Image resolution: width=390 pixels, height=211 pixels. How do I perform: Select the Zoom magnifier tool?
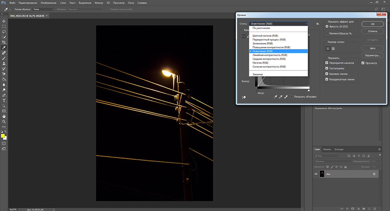(x=4, y=121)
